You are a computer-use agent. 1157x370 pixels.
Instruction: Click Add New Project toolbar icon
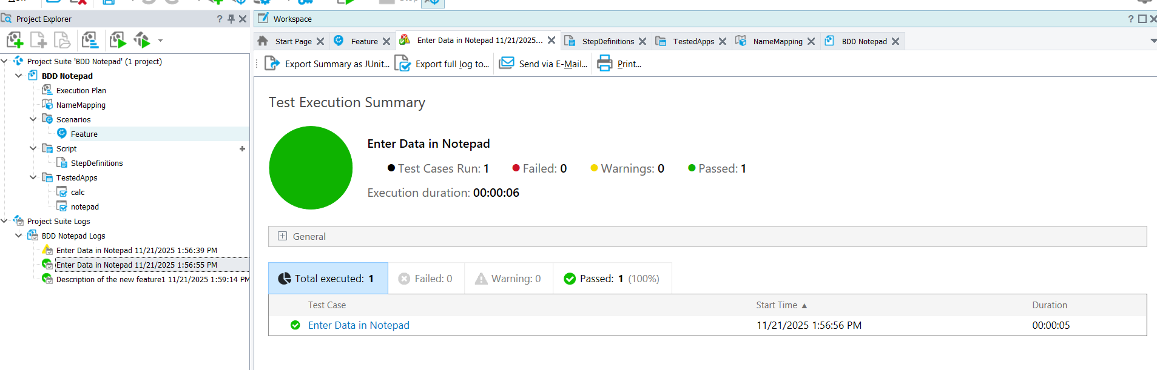coord(15,41)
